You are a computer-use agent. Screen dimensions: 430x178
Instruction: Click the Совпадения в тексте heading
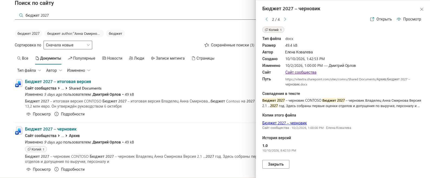tap(281, 94)
